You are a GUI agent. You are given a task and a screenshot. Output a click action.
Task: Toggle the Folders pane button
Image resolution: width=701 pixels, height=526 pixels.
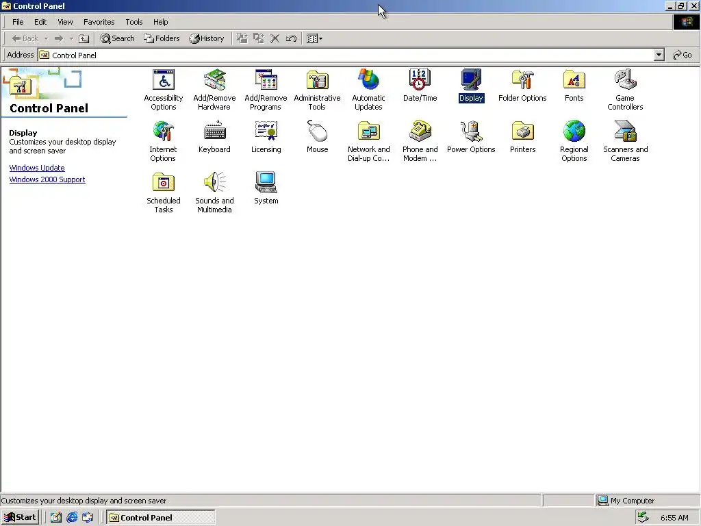[x=162, y=38]
